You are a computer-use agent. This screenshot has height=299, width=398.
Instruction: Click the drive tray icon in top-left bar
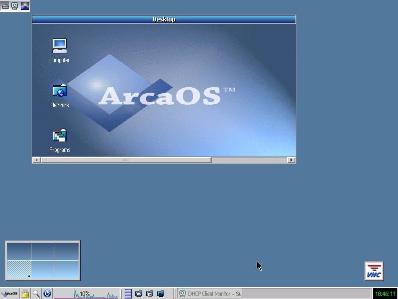point(5,6)
